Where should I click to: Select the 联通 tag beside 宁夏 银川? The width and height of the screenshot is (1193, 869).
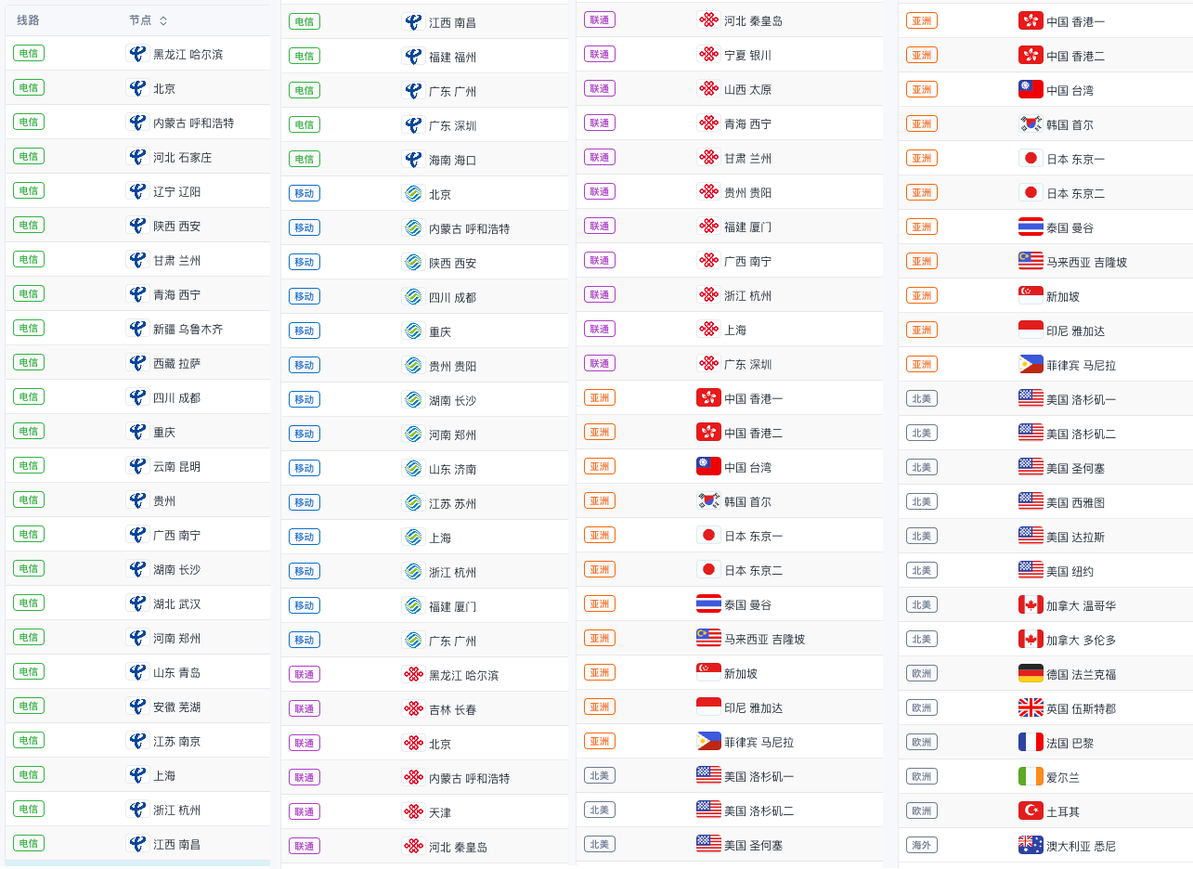coord(600,54)
